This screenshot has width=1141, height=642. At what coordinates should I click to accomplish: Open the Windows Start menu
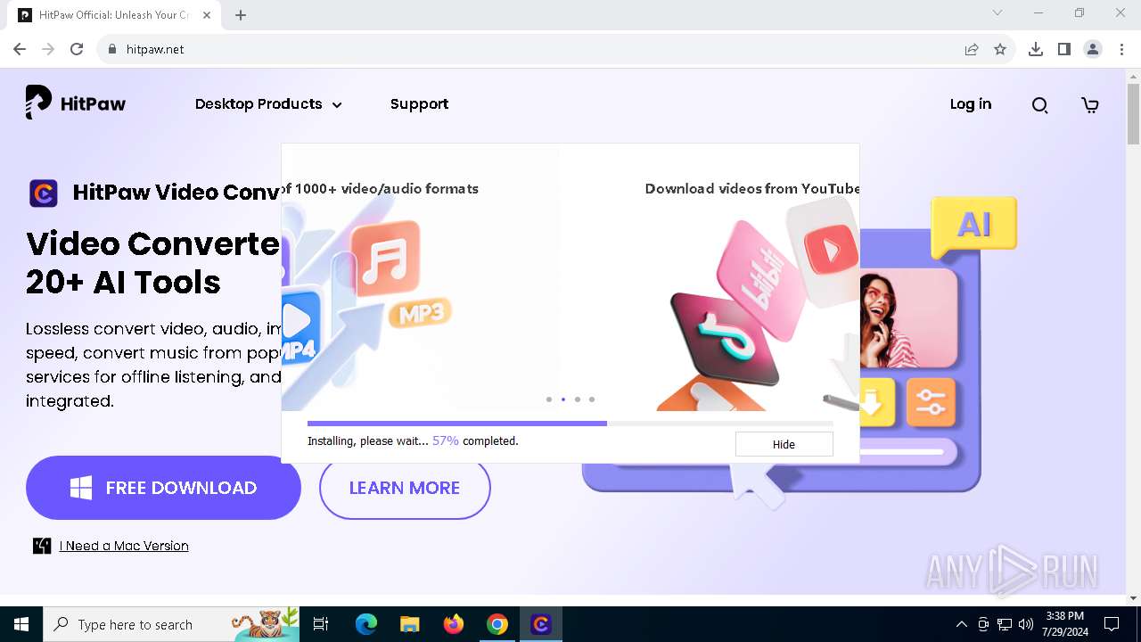(x=21, y=624)
